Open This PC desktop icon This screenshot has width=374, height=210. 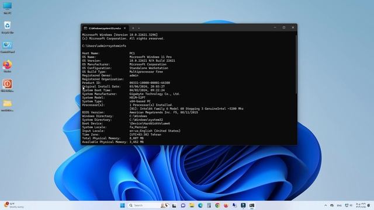tap(8, 8)
